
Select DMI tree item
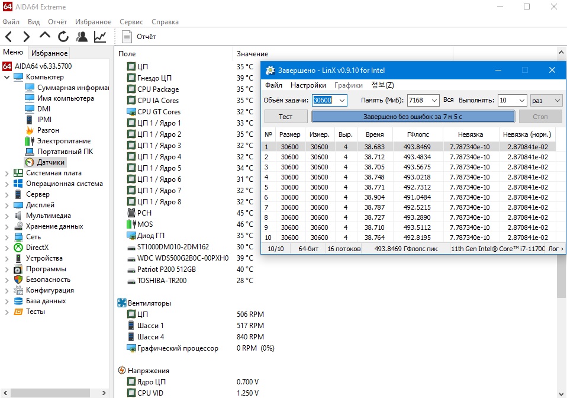click(44, 108)
